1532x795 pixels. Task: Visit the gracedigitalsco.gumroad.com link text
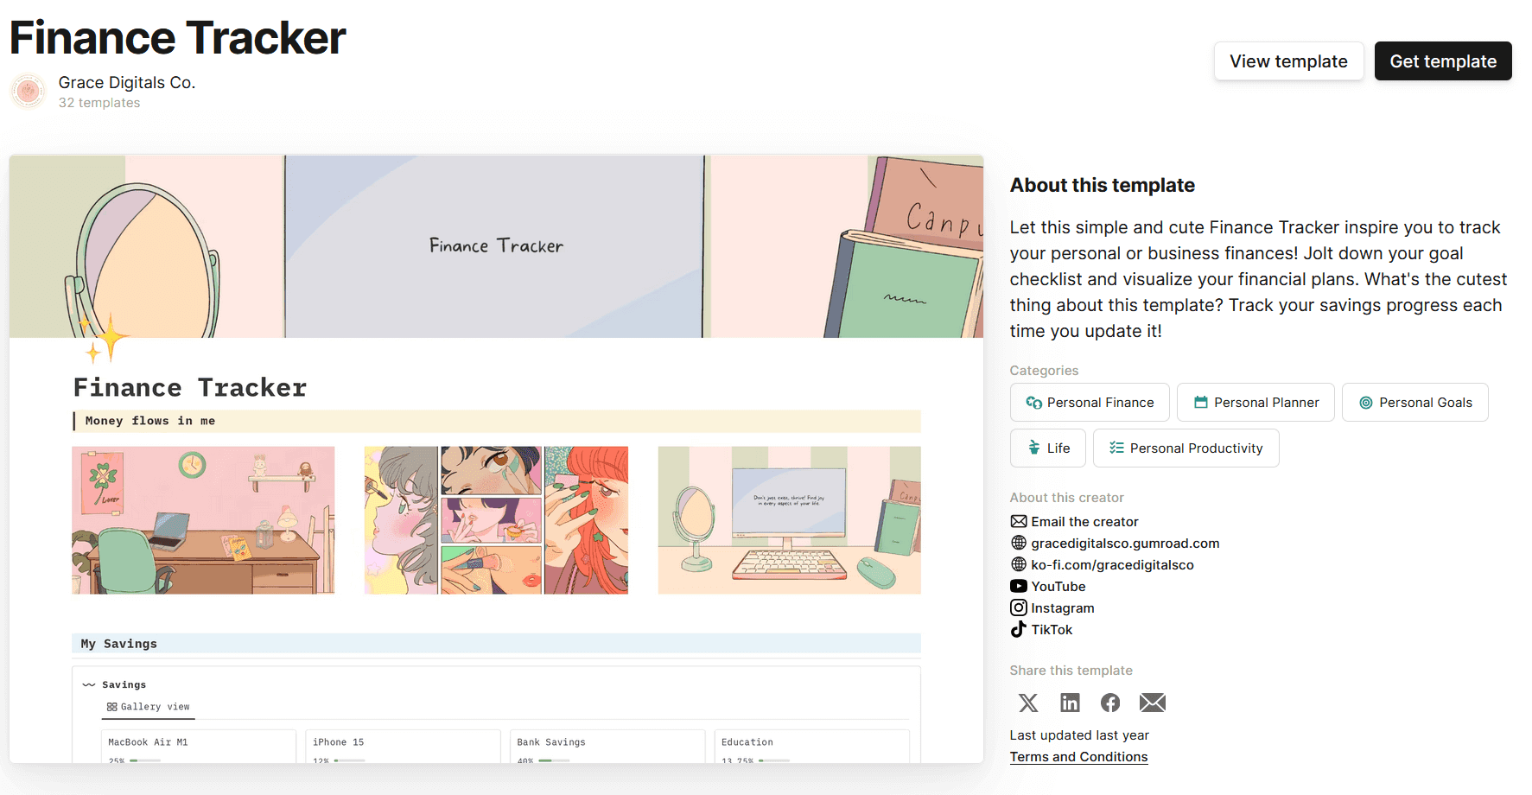[x=1125, y=543]
